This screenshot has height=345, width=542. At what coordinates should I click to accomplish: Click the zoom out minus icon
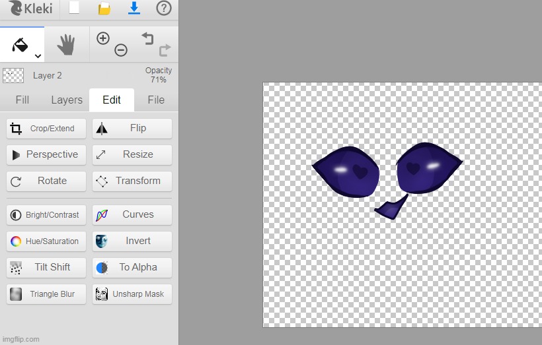(120, 50)
